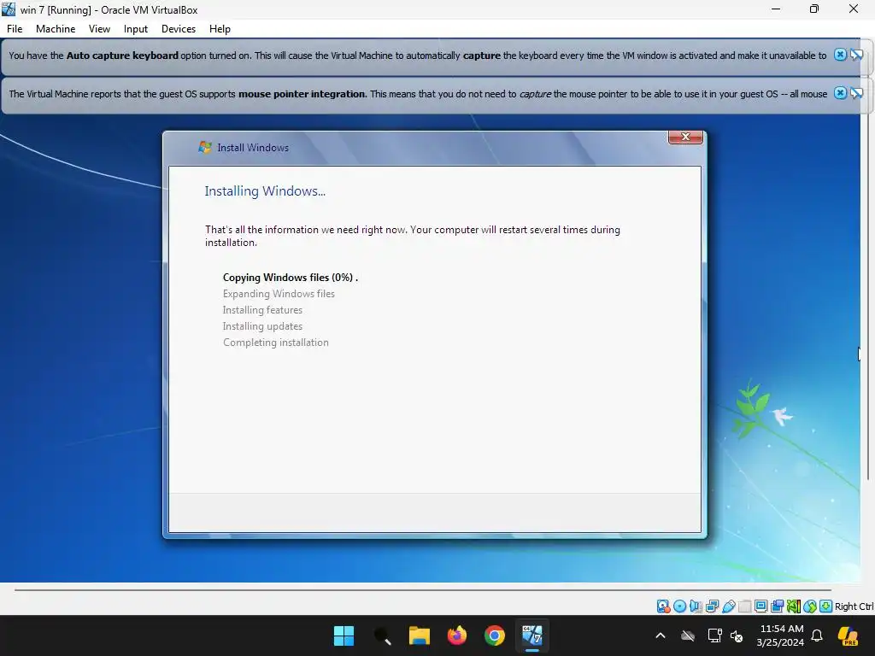Open the USB devices status icon
This screenshot has width=875, height=656.
tap(728, 606)
